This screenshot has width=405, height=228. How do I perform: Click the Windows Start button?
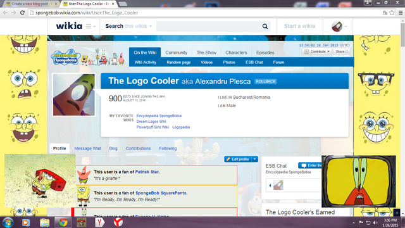(x=8, y=222)
